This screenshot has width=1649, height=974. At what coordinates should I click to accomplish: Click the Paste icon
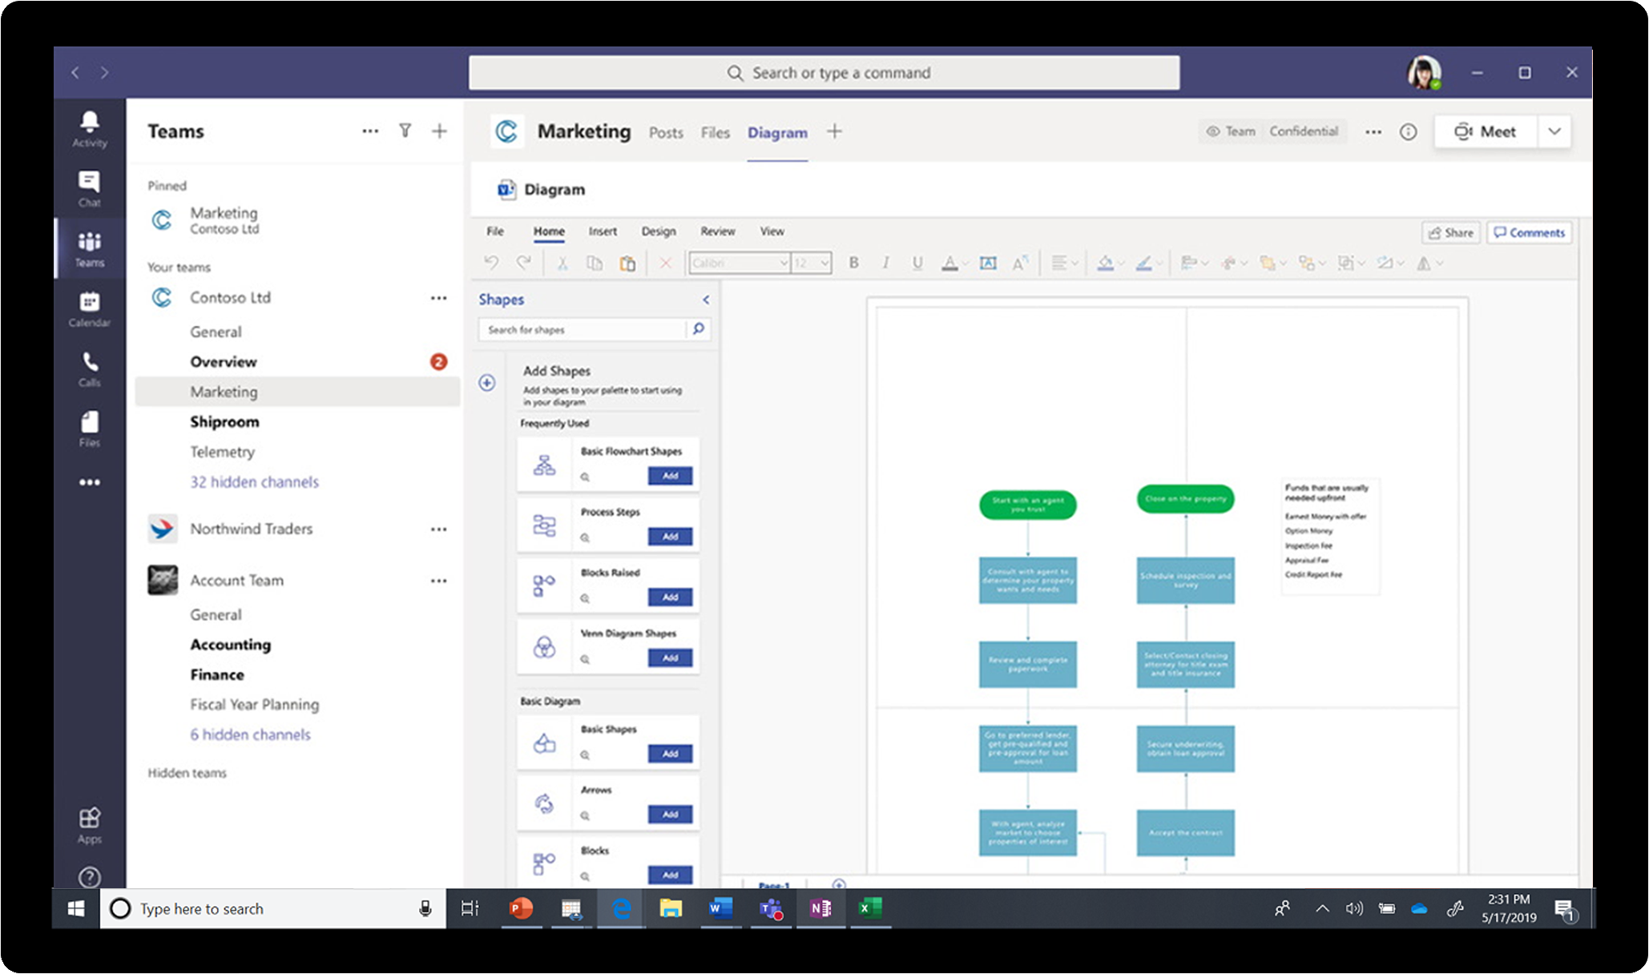tap(628, 262)
